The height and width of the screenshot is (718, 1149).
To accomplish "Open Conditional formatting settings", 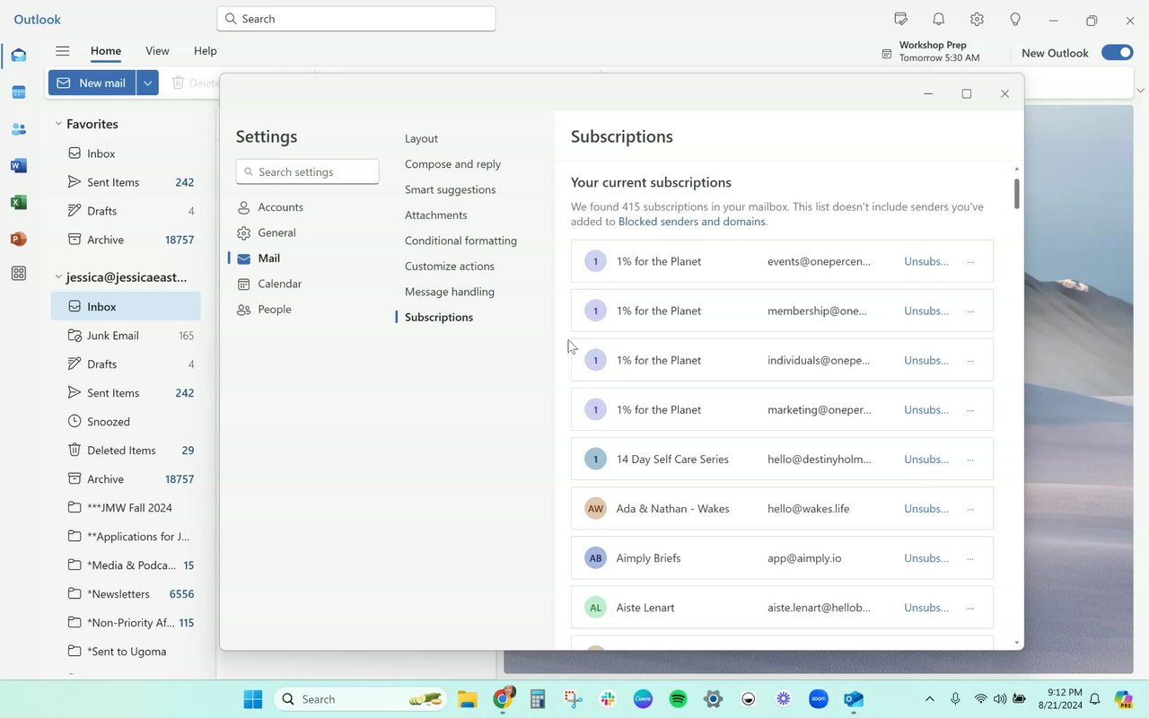I will (460, 241).
